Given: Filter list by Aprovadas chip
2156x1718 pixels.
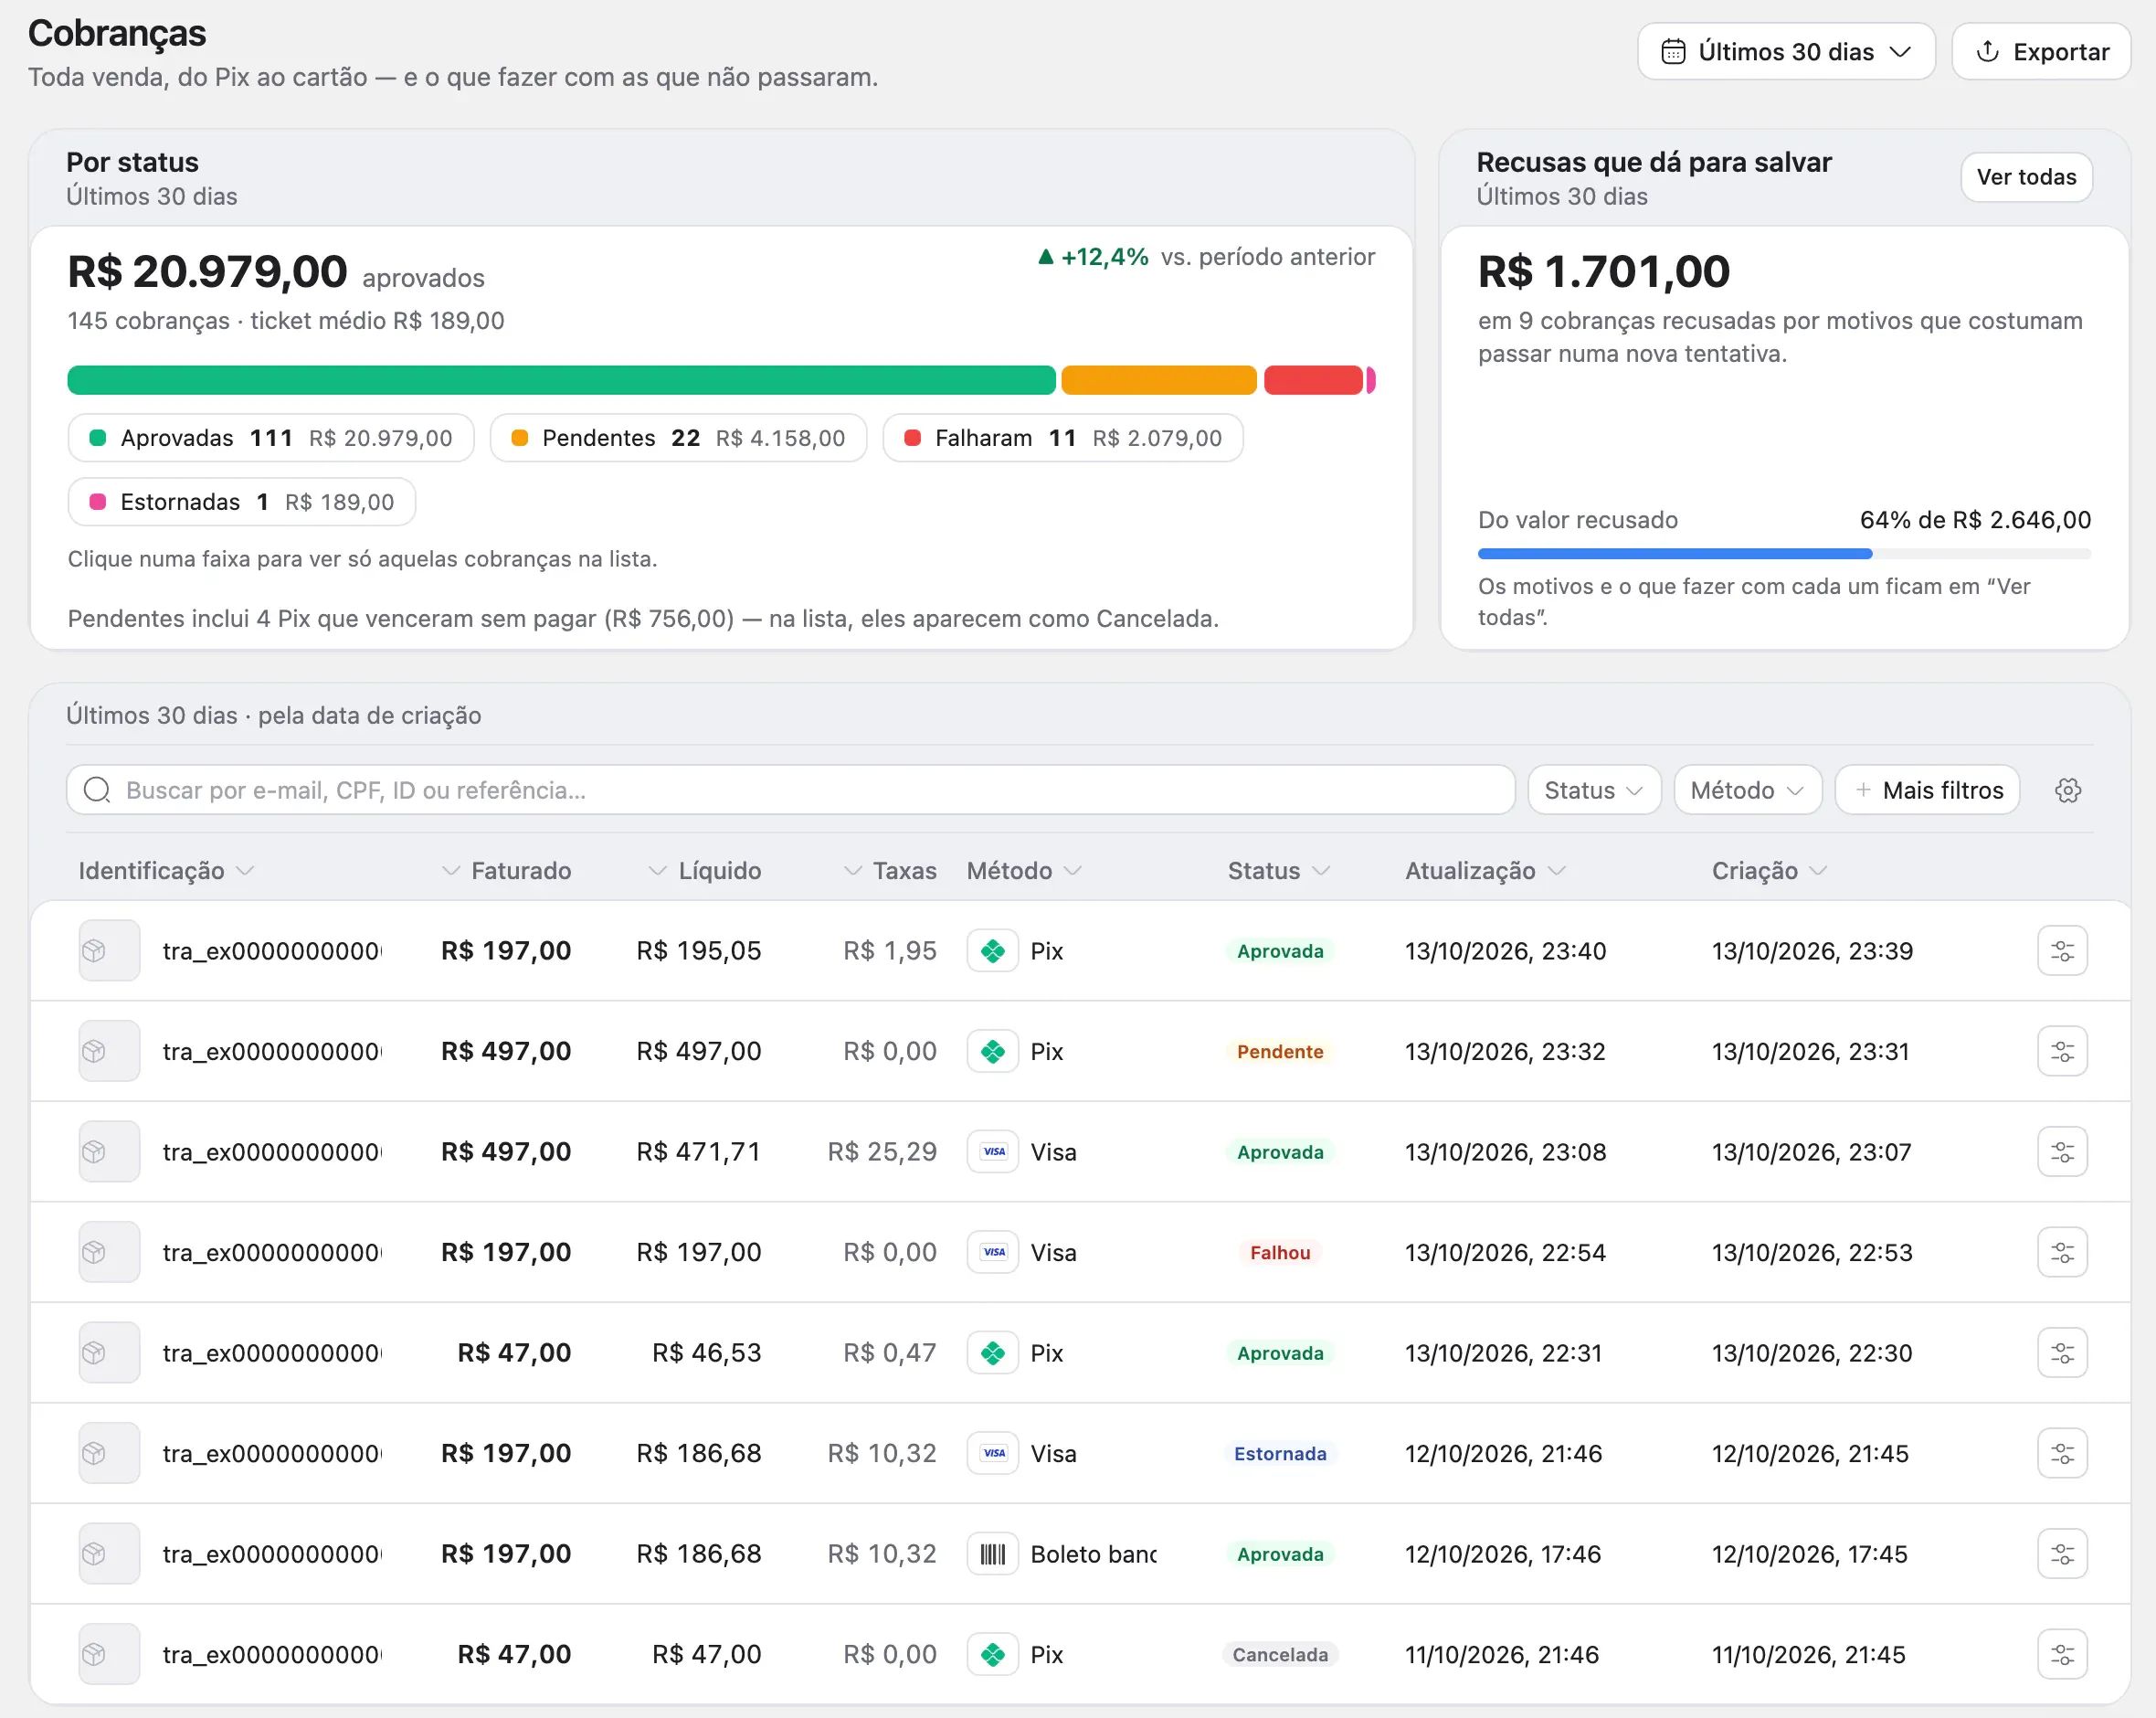Looking at the screenshot, I should pyautogui.click(x=271, y=439).
